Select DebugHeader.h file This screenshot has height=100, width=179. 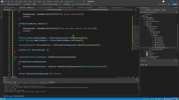click(161, 44)
